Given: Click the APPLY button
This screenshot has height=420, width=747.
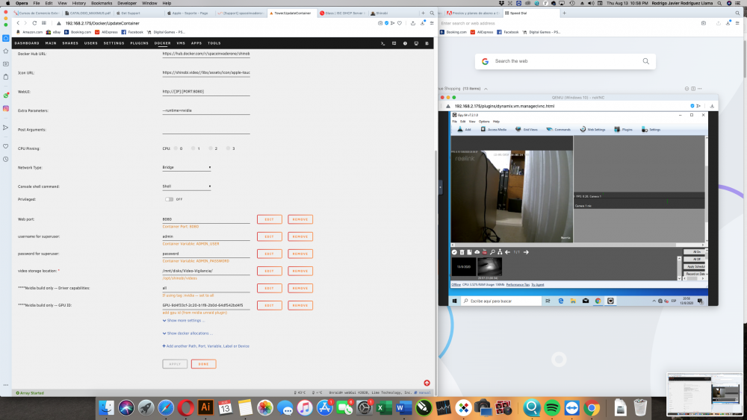Looking at the screenshot, I should [175, 364].
